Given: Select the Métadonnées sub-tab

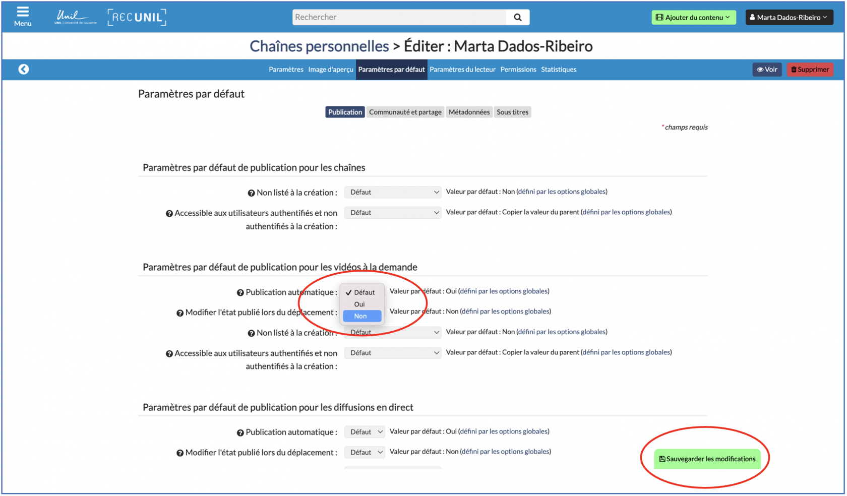Looking at the screenshot, I should 469,112.
